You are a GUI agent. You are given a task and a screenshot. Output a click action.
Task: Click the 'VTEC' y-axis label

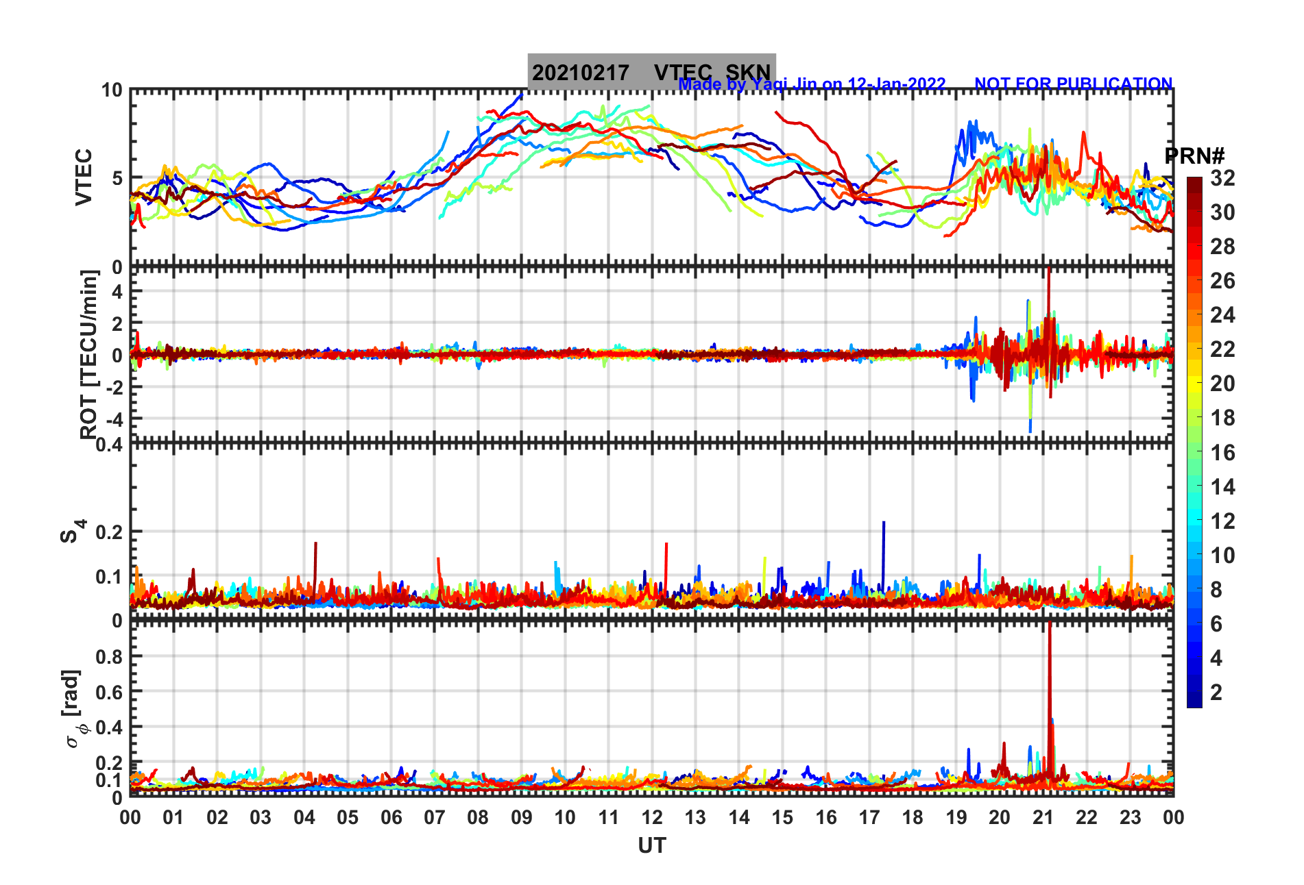[x=84, y=177]
